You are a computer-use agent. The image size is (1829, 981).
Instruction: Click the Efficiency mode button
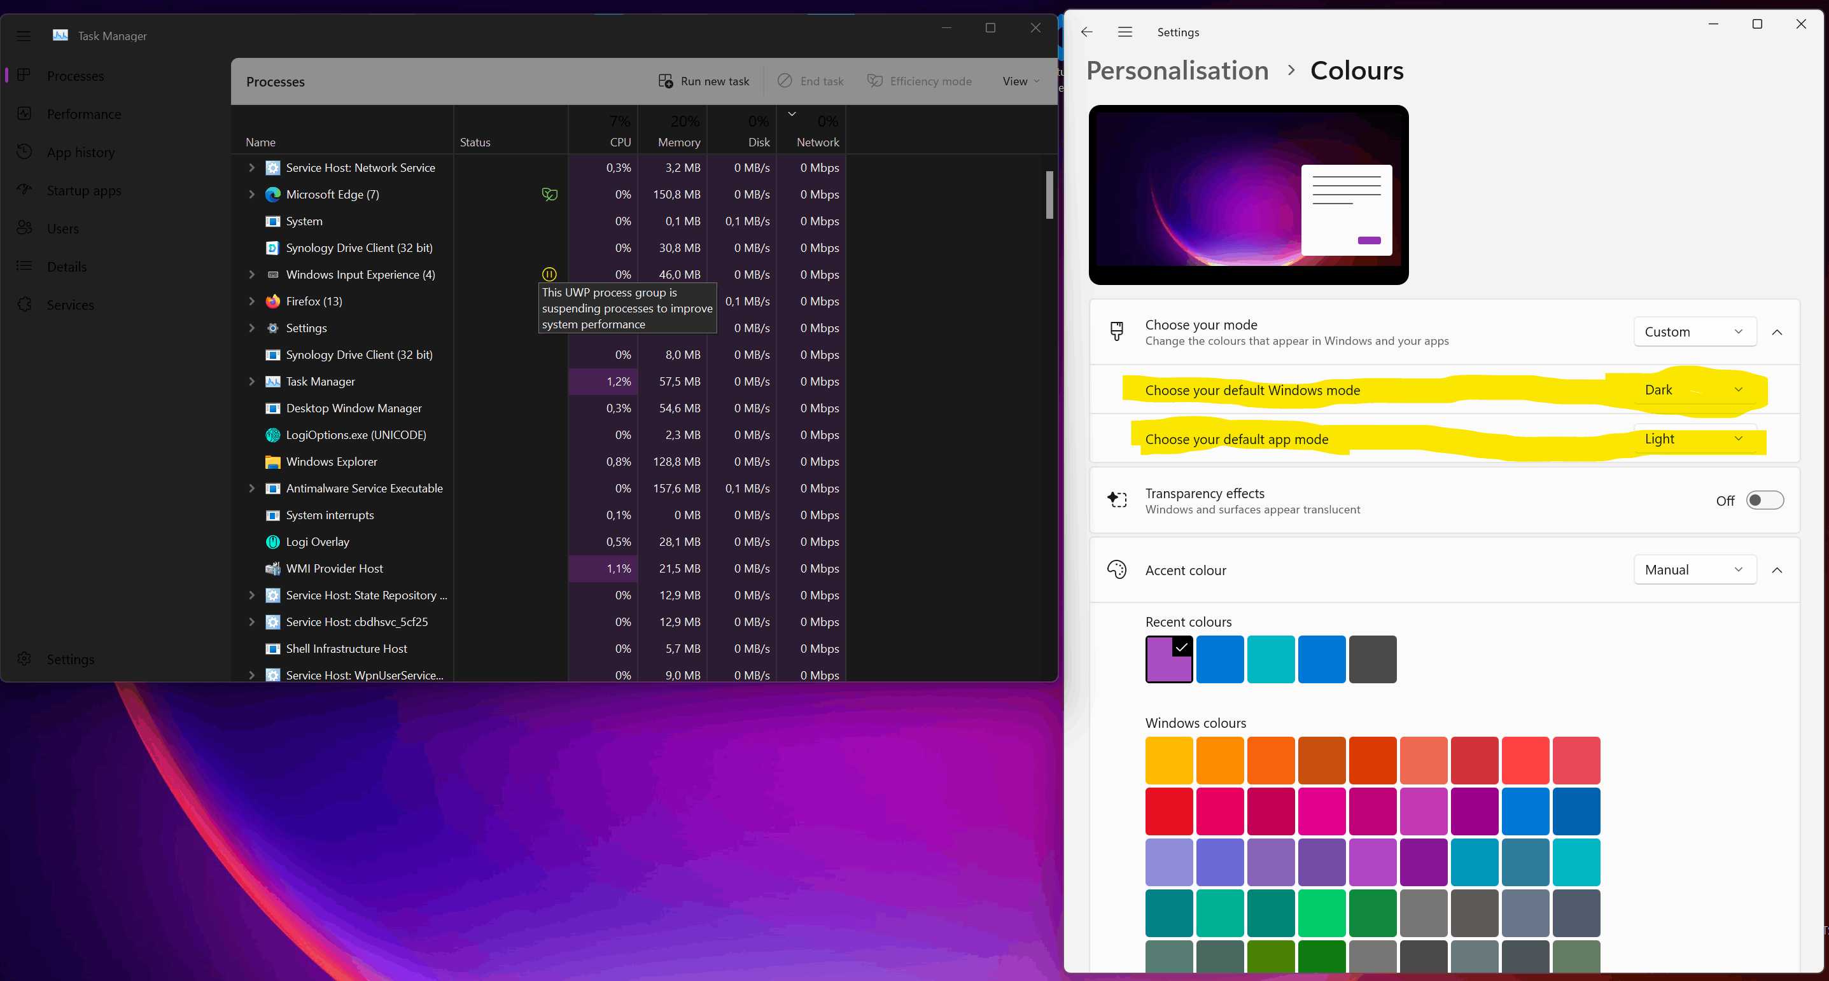point(920,81)
